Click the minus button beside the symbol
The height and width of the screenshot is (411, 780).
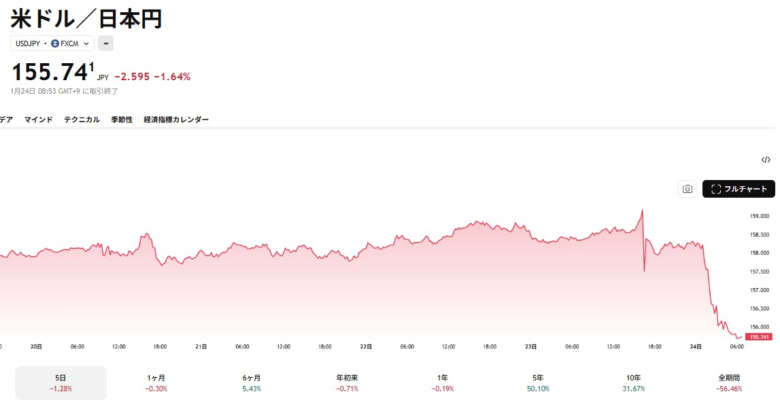105,43
